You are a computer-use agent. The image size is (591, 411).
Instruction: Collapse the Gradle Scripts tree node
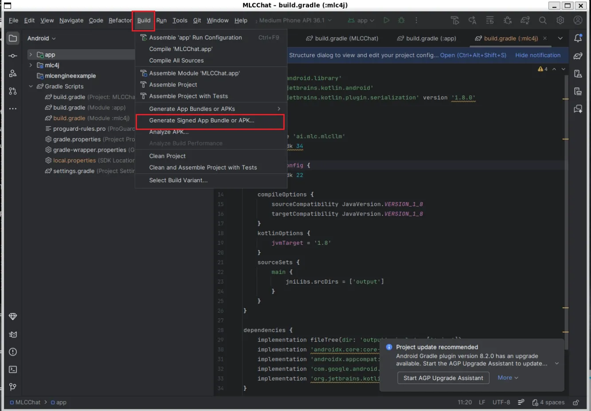point(31,86)
